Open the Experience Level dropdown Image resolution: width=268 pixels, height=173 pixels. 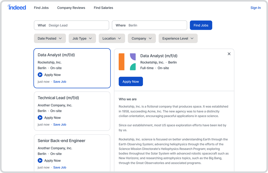(x=178, y=38)
